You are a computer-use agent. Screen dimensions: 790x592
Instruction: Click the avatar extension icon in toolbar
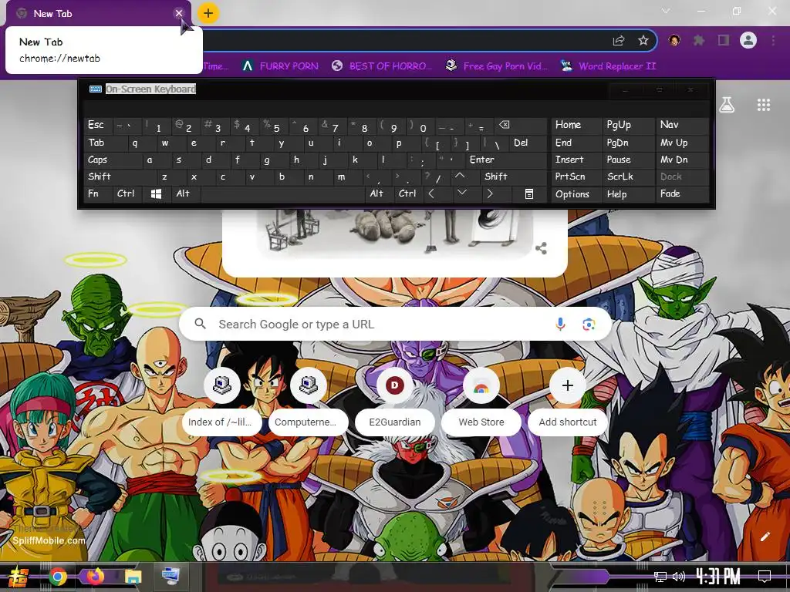coord(674,40)
